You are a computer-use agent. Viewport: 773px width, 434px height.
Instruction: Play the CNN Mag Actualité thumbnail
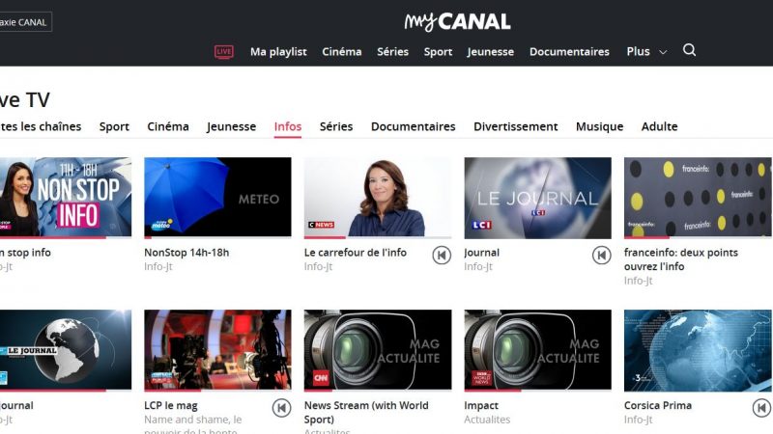point(378,350)
